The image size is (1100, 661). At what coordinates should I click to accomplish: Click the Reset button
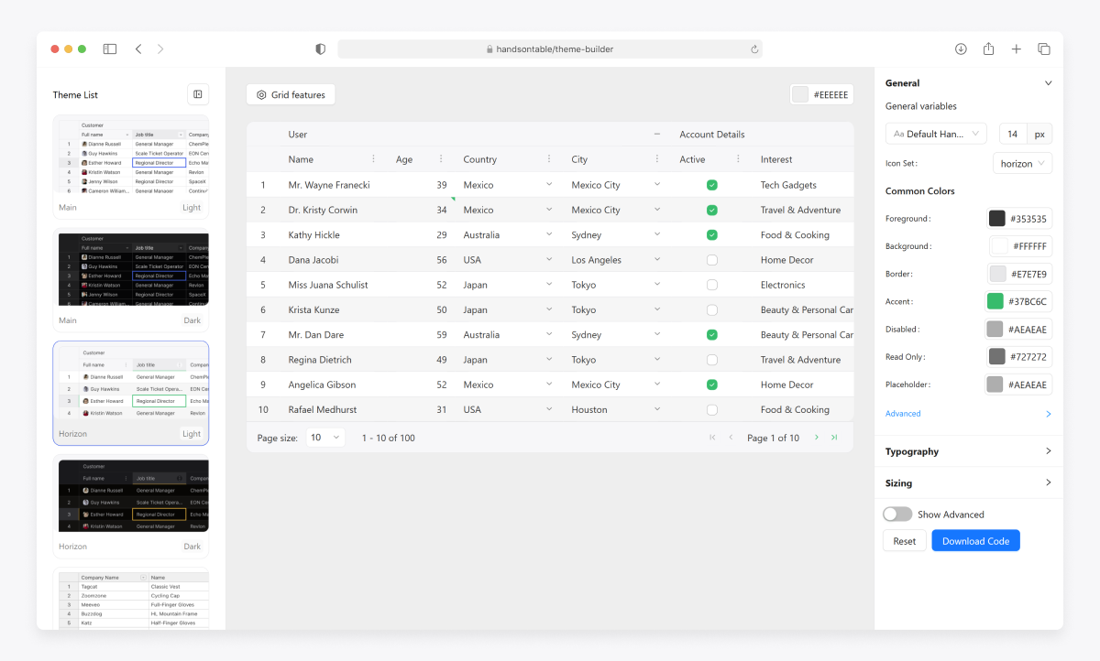click(x=905, y=541)
